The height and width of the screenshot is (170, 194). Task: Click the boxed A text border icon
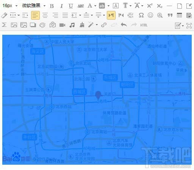(x=116, y=6)
